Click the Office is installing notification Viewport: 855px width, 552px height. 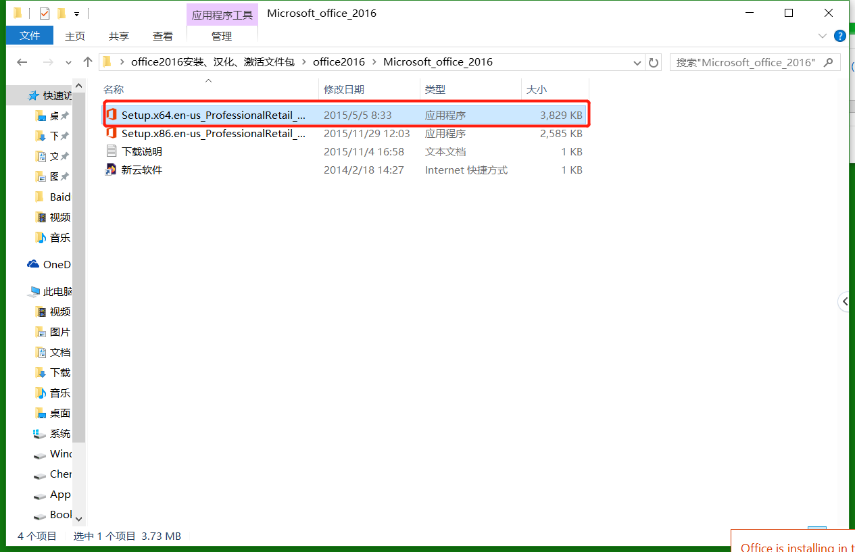click(x=793, y=541)
